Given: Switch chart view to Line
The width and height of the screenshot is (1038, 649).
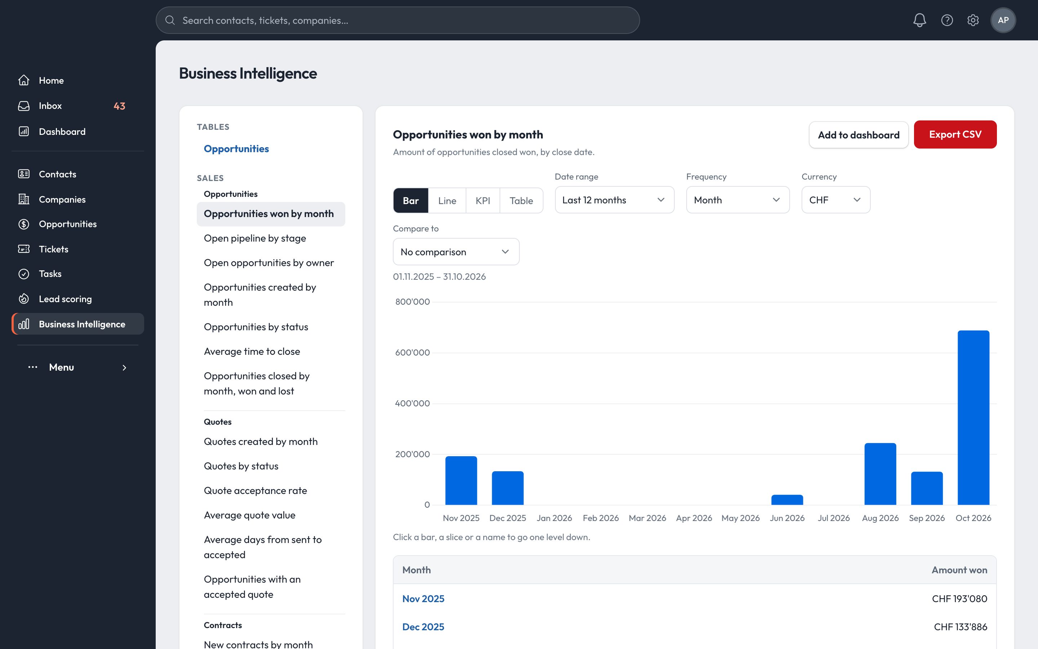Looking at the screenshot, I should click(447, 200).
